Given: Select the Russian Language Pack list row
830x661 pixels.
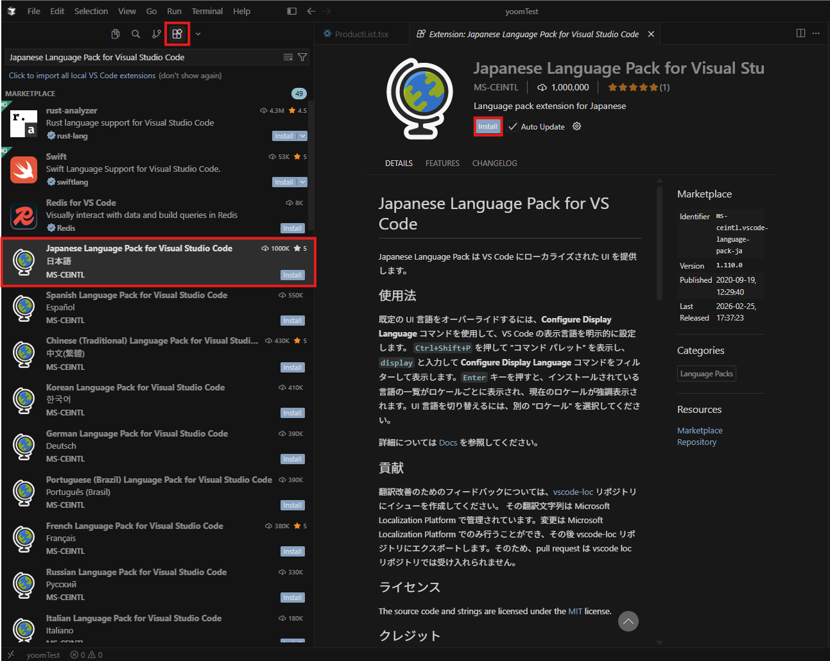Looking at the screenshot, I should pyautogui.click(x=158, y=585).
